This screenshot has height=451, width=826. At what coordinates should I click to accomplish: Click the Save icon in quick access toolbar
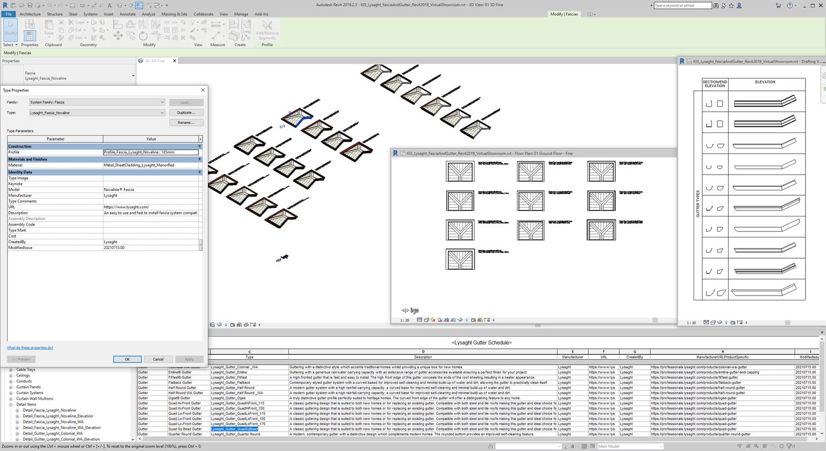(28, 5)
